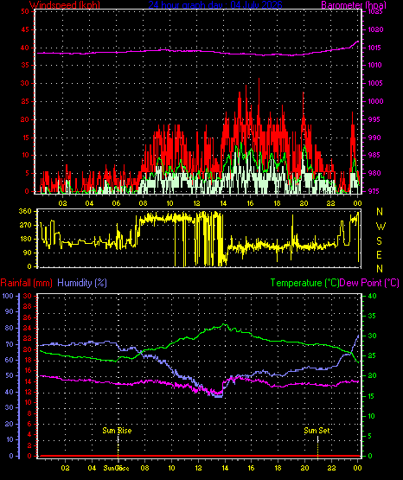Click the bottom N compass letter
Screen dimensions: 403x480
pyautogui.click(x=380, y=269)
